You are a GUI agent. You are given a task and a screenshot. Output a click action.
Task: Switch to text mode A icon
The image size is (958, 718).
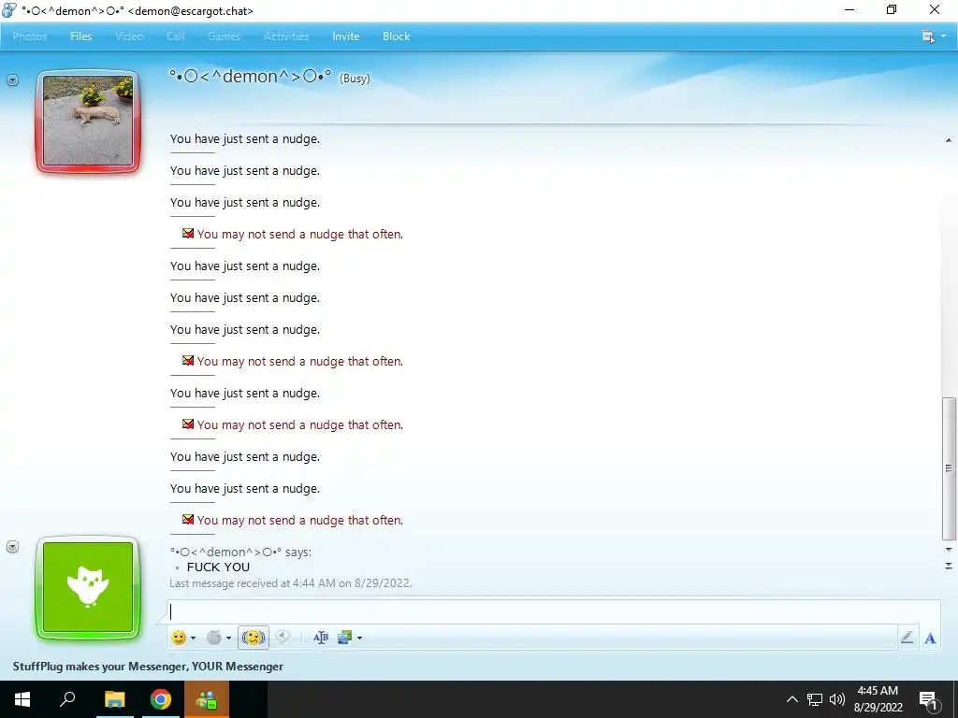click(x=930, y=638)
